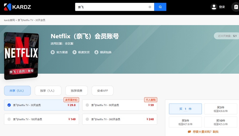Choose the 买10件 quantity option
This screenshot has width=239, height=136.
[x=220, y=122]
